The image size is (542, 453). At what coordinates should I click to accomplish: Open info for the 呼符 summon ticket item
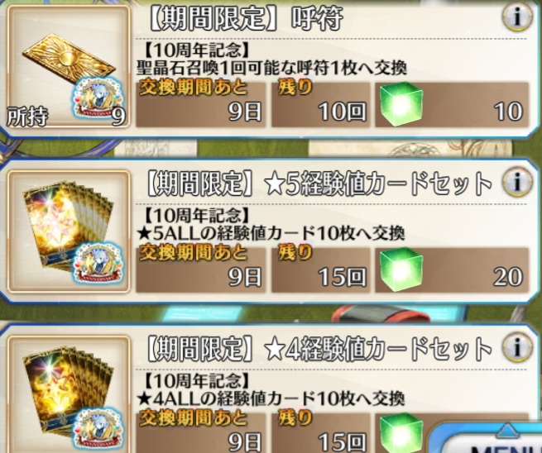(x=517, y=17)
